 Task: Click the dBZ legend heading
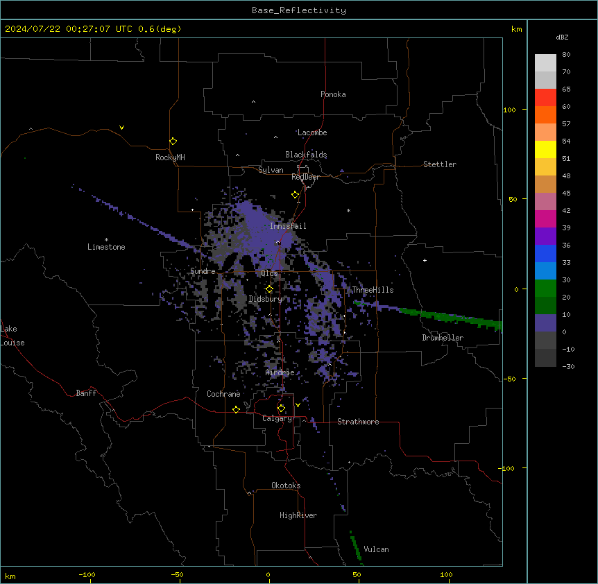(562, 37)
